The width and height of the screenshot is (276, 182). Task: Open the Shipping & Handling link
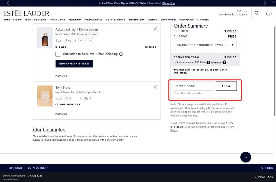click(x=208, y=127)
